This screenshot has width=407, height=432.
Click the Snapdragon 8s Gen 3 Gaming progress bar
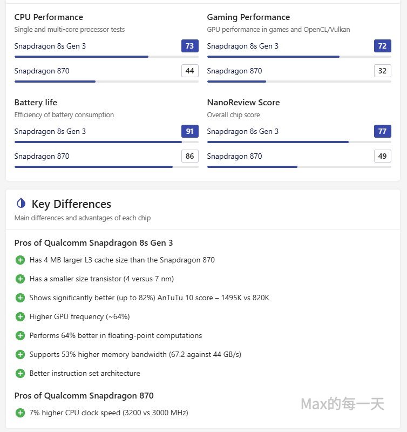[299, 57]
